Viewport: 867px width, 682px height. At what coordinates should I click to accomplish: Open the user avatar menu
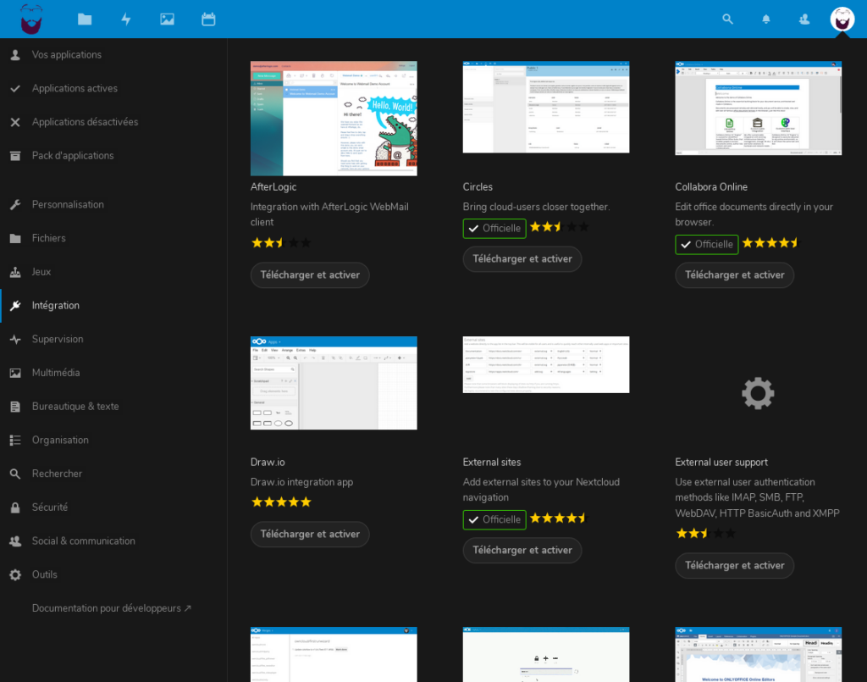(x=842, y=19)
